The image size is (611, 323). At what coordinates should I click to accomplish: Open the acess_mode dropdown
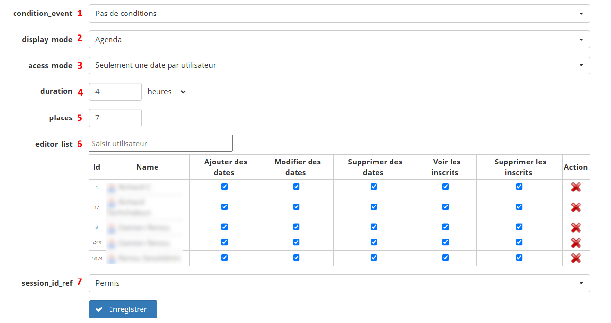click(339, 65)
